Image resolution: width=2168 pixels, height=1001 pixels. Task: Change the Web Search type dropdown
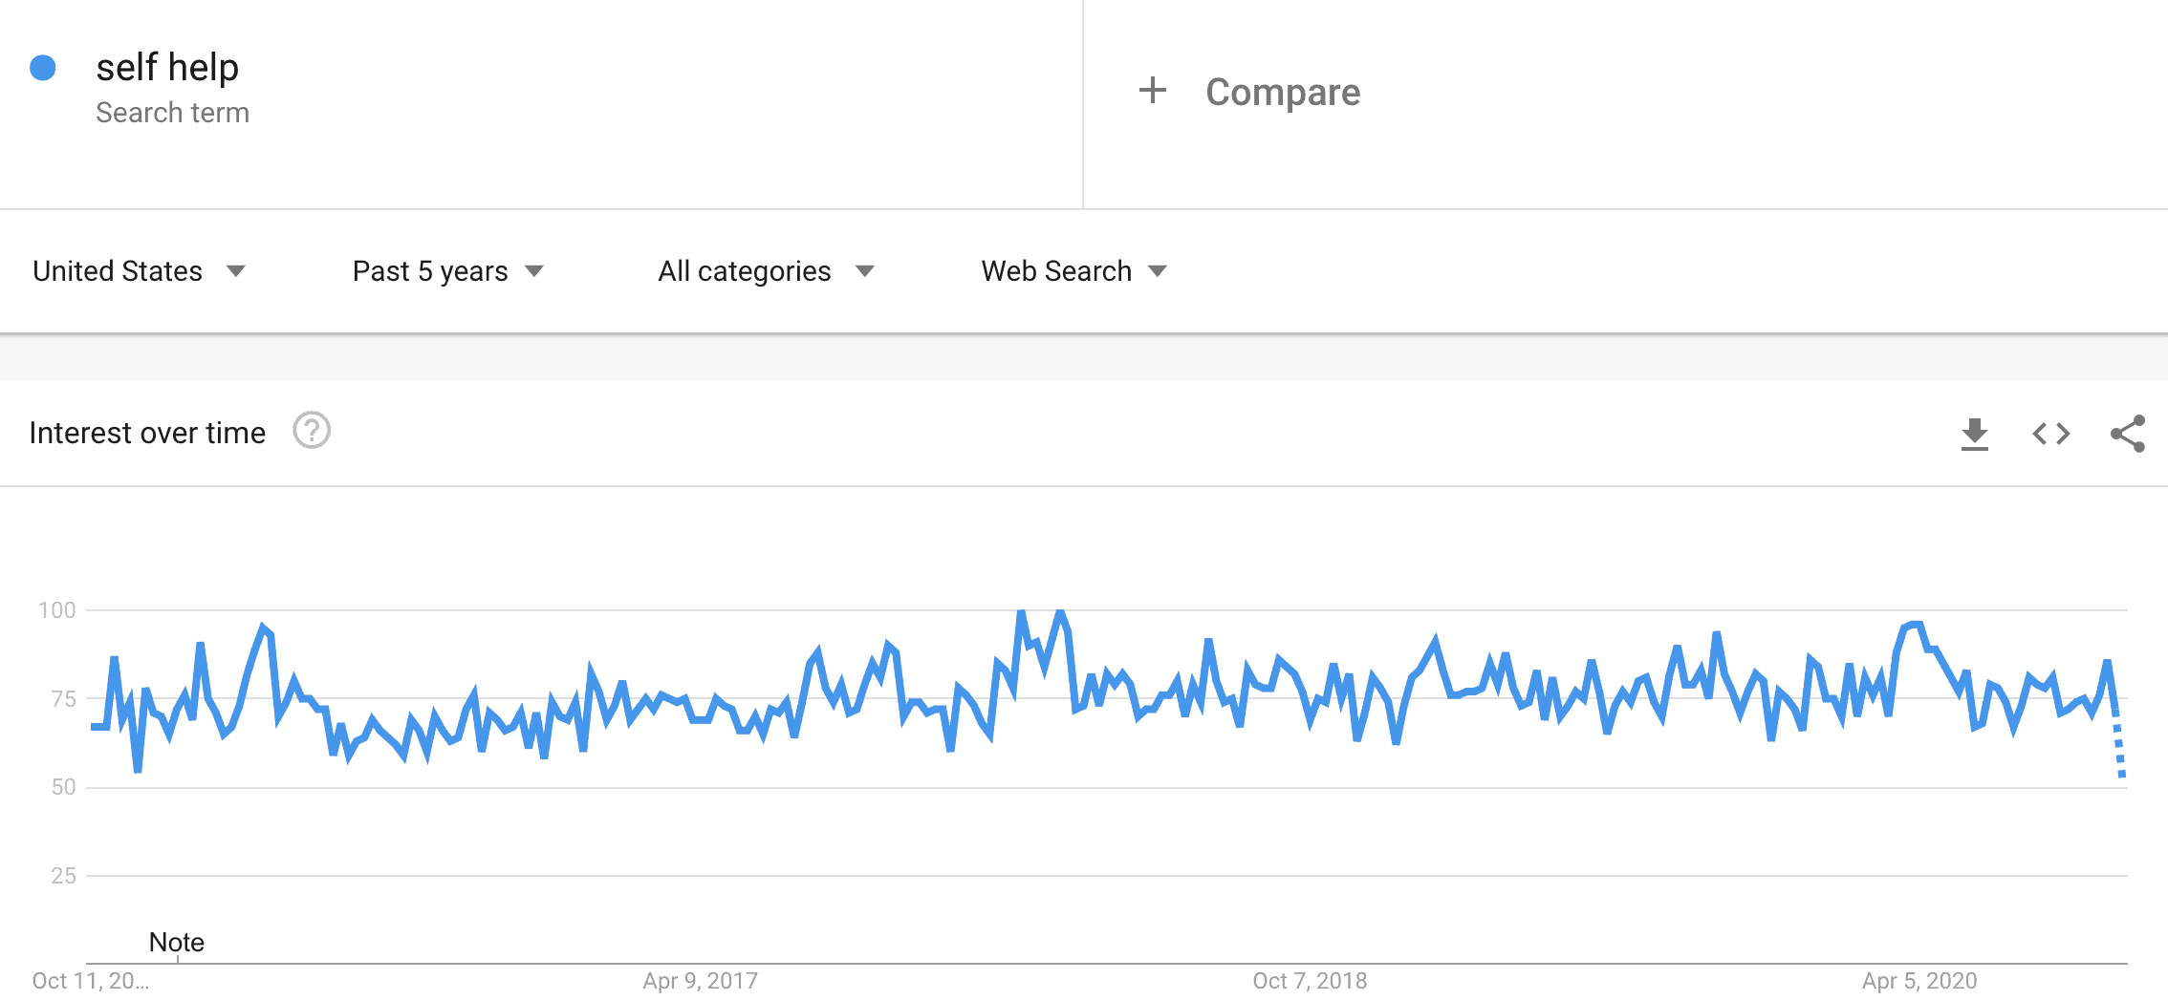coord(1074,271)
